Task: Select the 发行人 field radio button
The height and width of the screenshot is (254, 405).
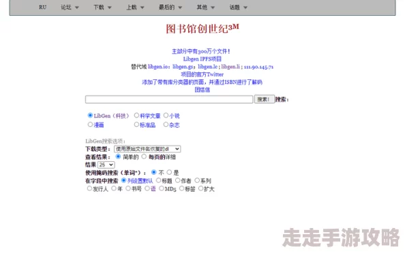Action: (x=89, y=188)
